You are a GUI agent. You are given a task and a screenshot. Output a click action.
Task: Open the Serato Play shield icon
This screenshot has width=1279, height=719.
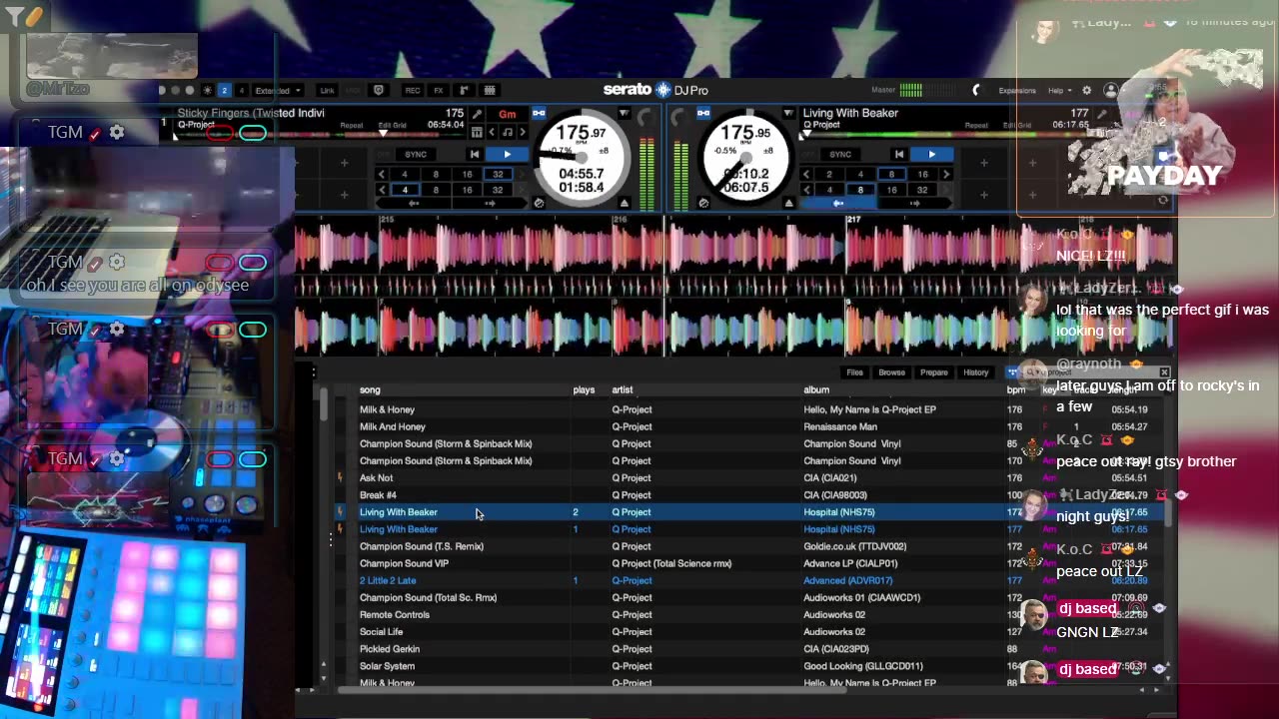click(x=379, y=90)
